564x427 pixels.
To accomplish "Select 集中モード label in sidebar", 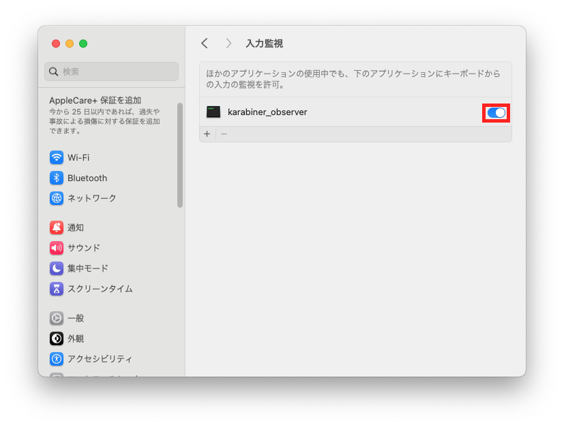I will click(x=88, y=268).
